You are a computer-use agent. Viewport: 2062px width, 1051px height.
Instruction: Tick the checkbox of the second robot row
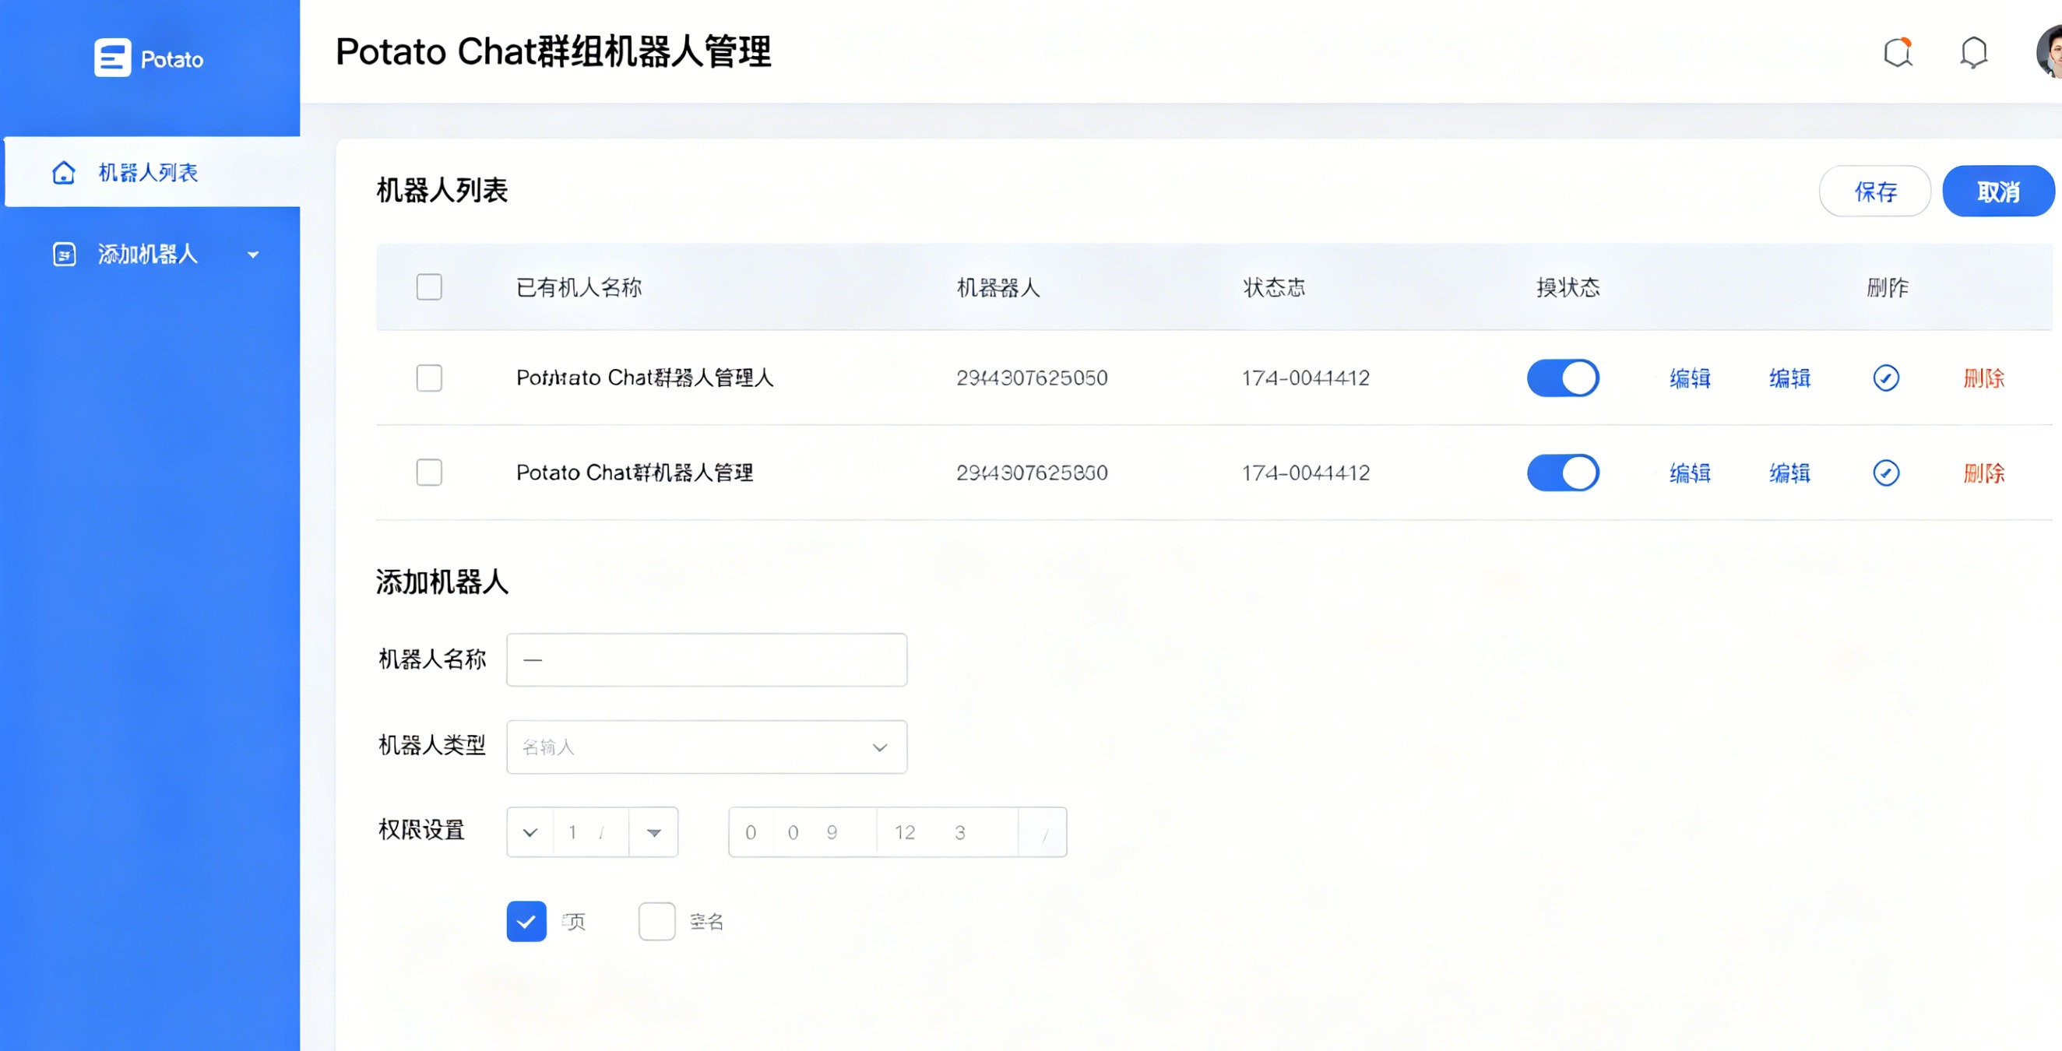click(429, 473)
